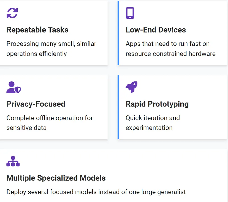
Task: Click text about processing many small operations
Action: (x=51, y=49)
